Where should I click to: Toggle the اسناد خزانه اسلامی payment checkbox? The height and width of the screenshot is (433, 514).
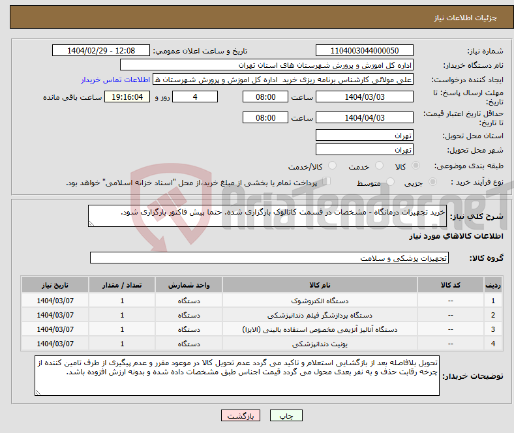[x=326, y=181]
